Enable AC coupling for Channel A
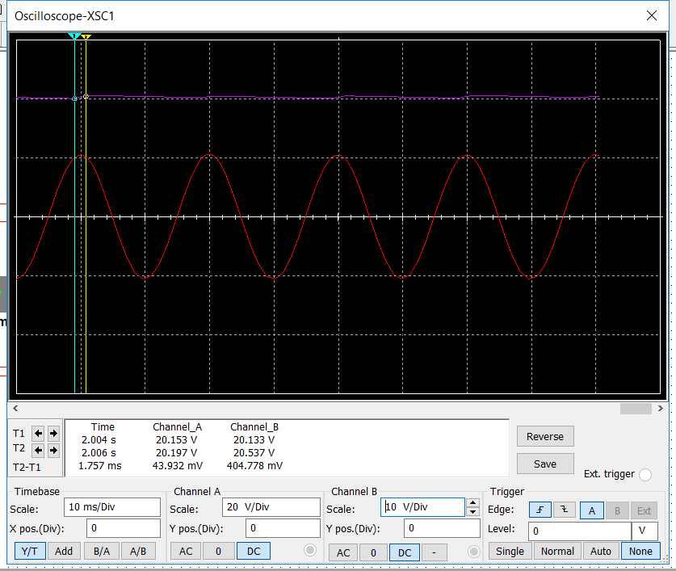This screenshot has width=676, height=571. pyautogui.click(x=185, y=552)
